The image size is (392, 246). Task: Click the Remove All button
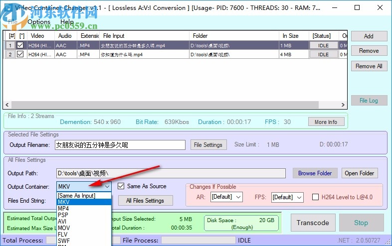click(x=369, y=66)
